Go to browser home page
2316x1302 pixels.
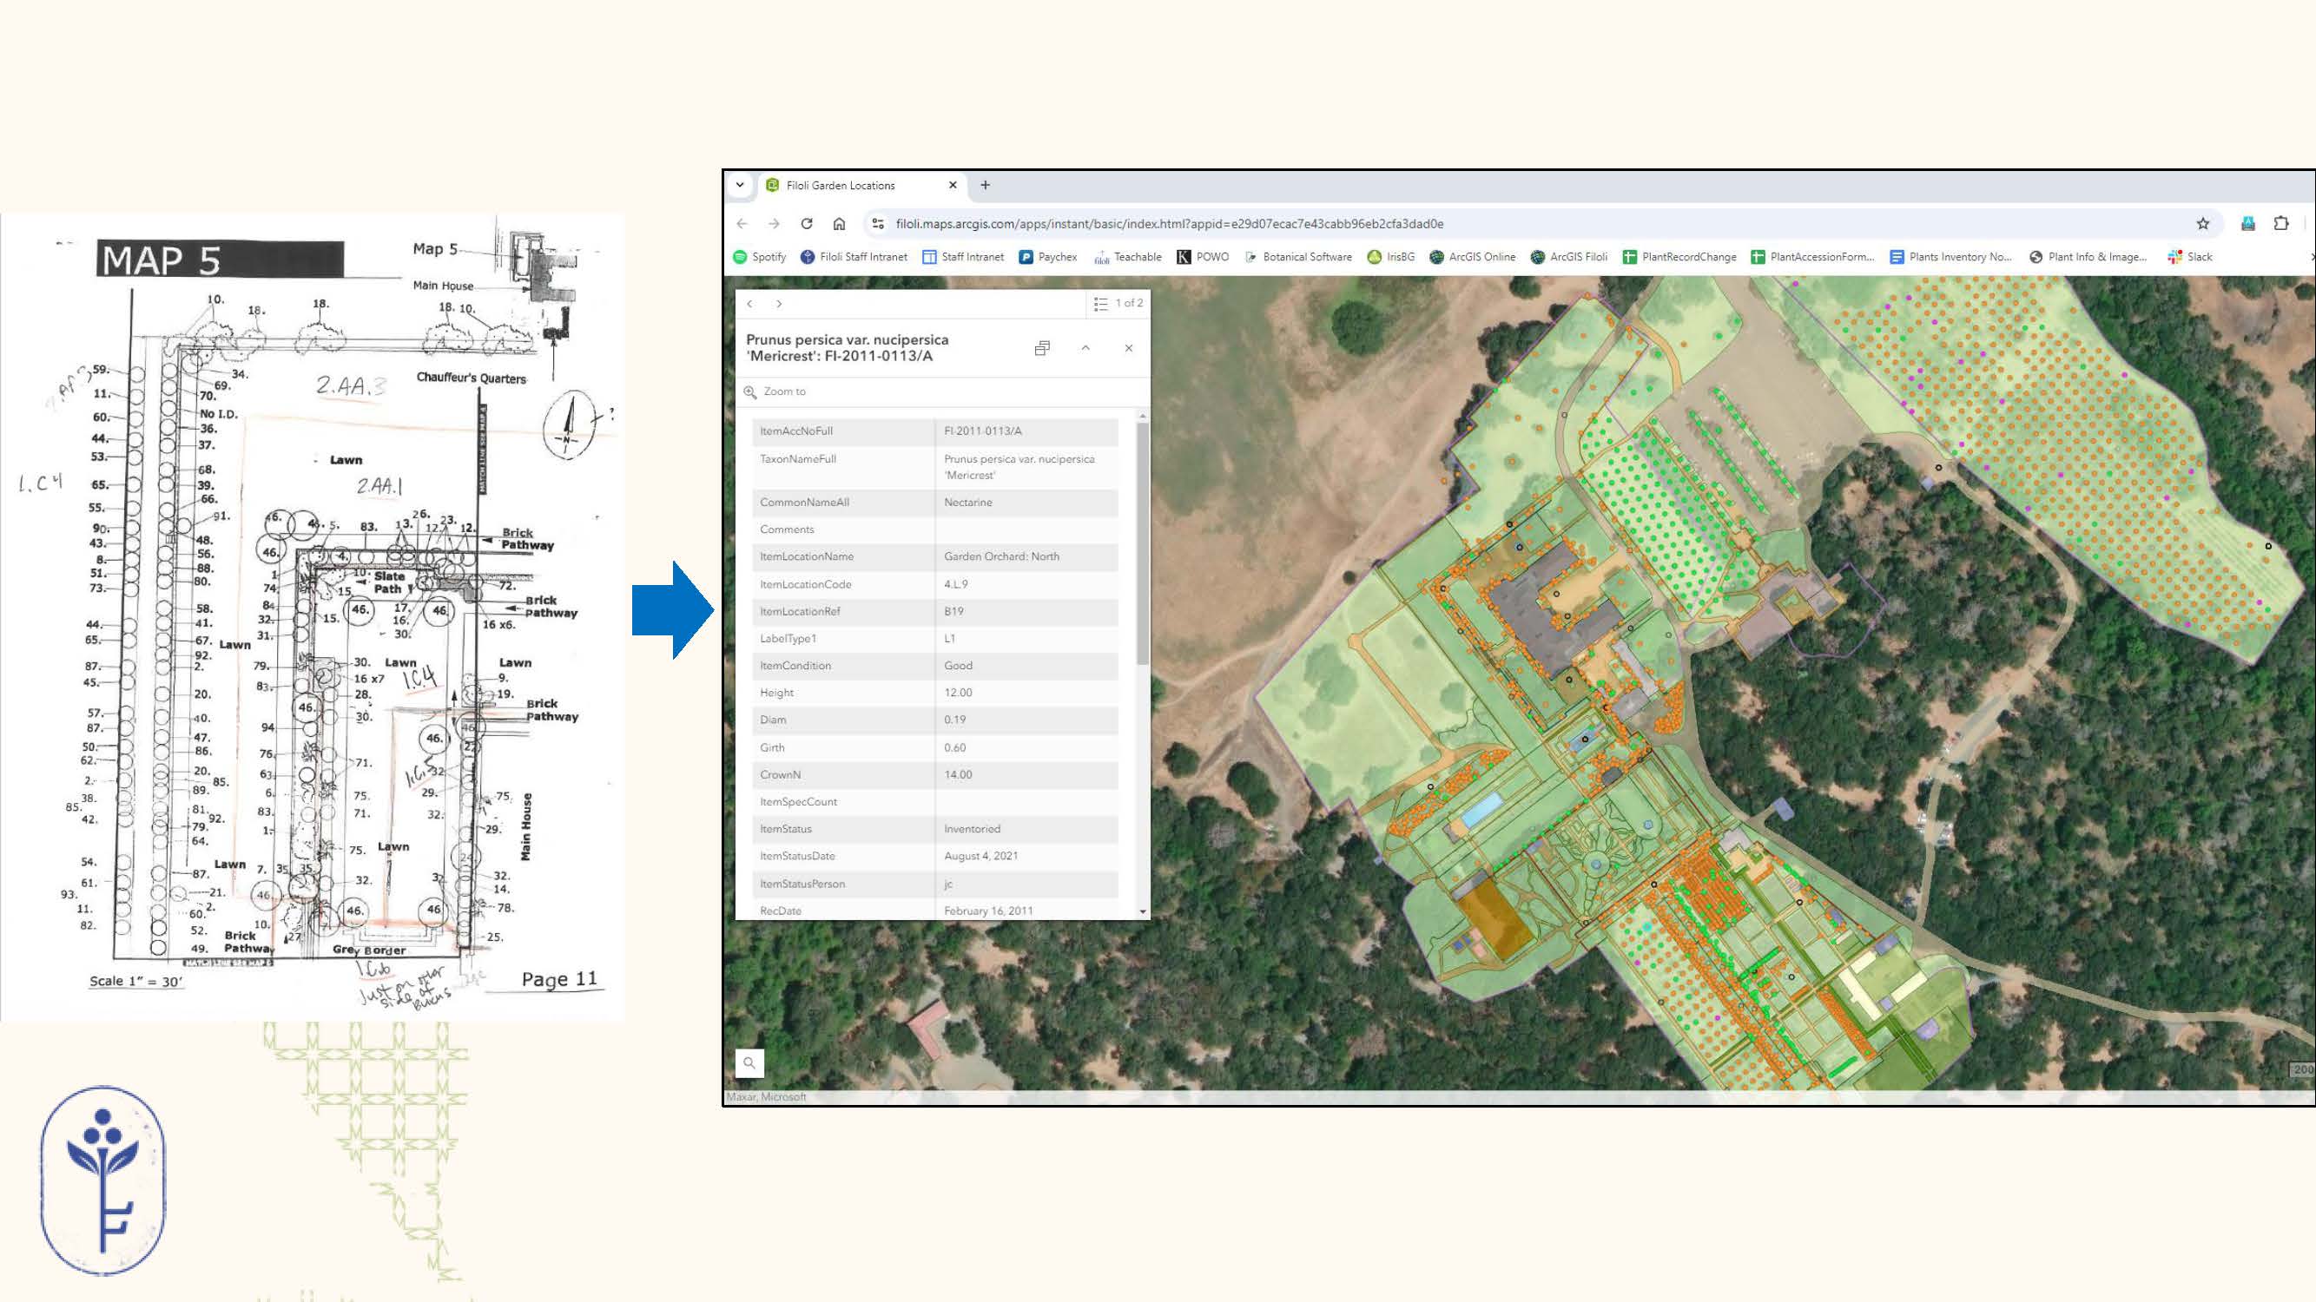(839, 224)
